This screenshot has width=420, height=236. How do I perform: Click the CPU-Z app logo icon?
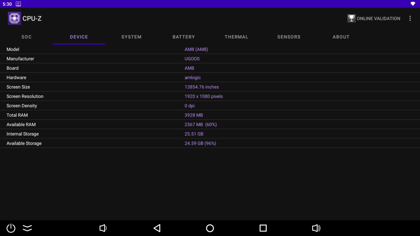click(14, 18)
